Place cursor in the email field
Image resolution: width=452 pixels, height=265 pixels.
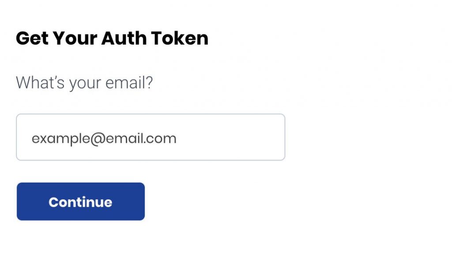[x=150, y=137]
